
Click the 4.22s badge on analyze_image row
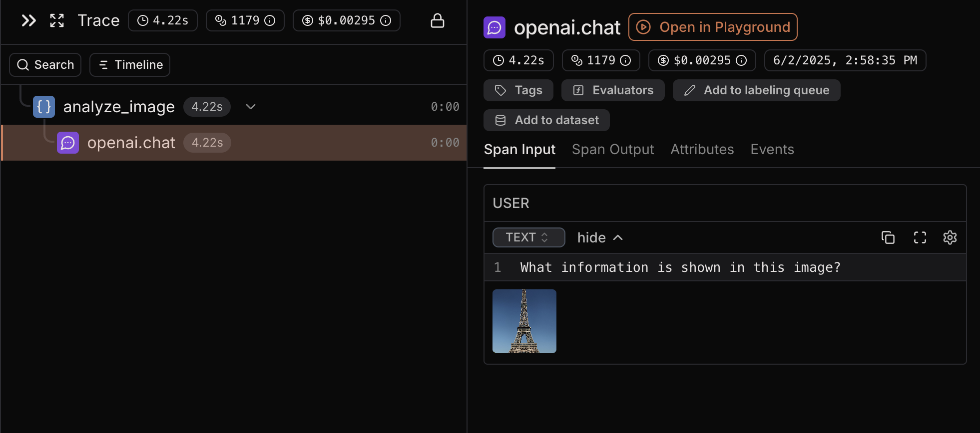click(207, 107)
